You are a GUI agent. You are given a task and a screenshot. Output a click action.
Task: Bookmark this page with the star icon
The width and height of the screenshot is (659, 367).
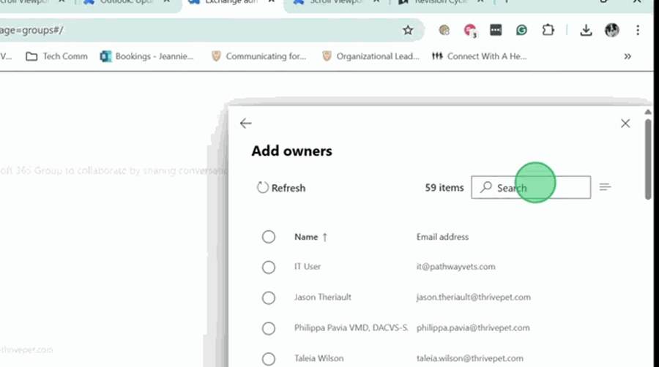[x=408, y=30]
